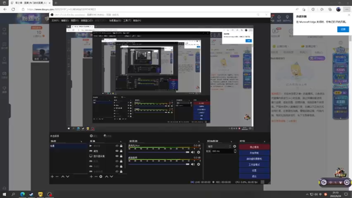Move scene up using the Scenes panel arrow
This screenshot has width=352, height=198.
pos(63,177)
